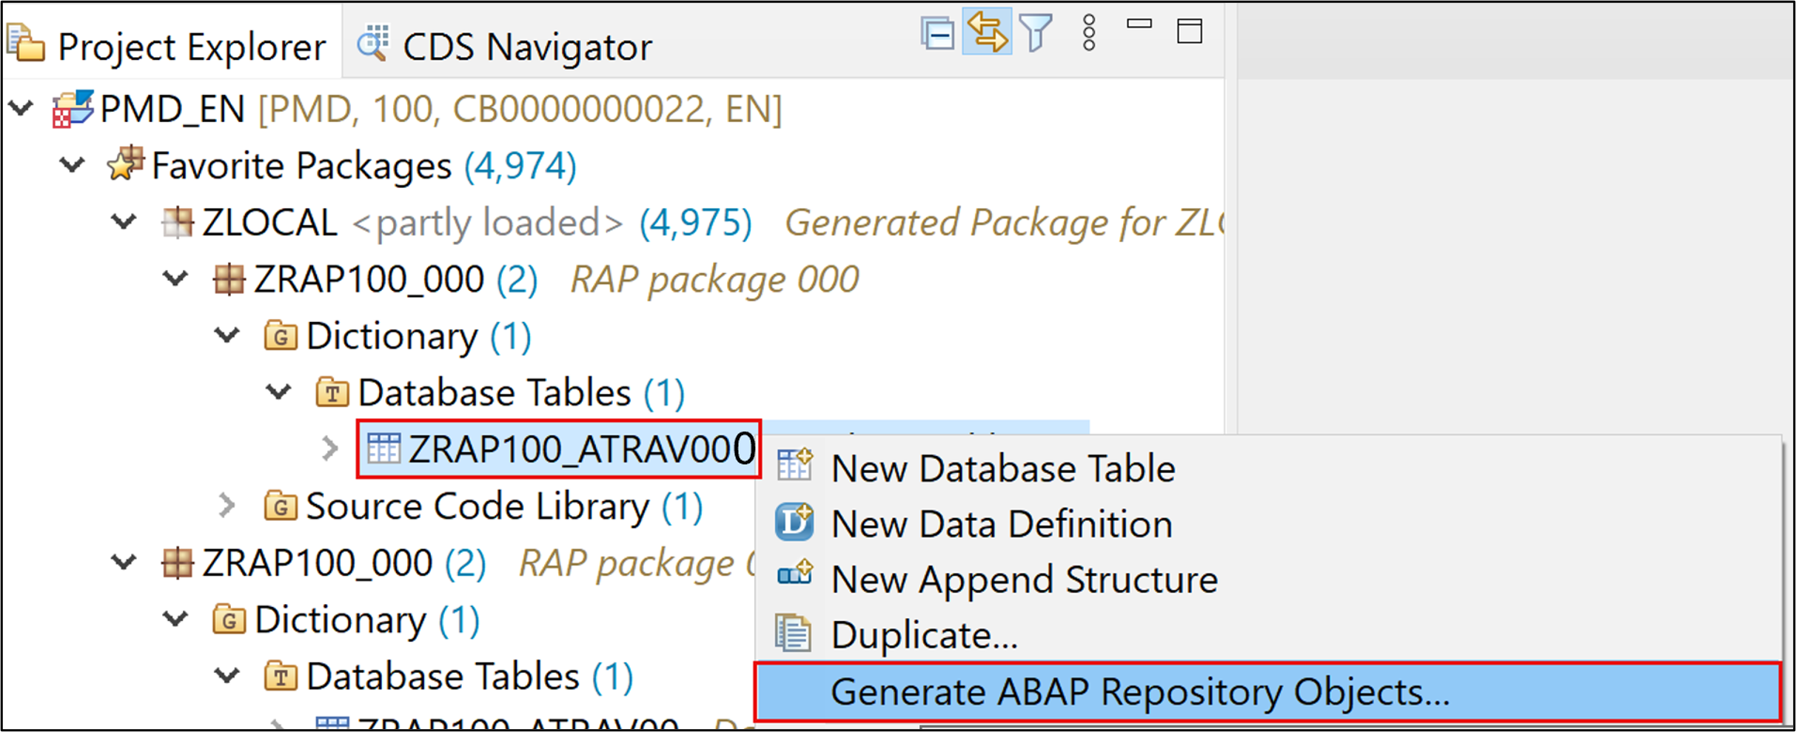Expand the Source Code Library folder
Screen dimensions: 1796x732
[x=227, y=506]
